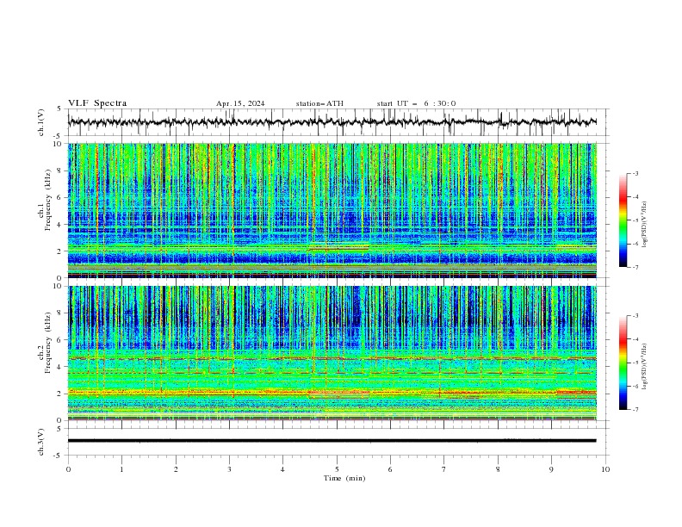
Task: Click time axis tick label "1"
Action: pos(121,469)
